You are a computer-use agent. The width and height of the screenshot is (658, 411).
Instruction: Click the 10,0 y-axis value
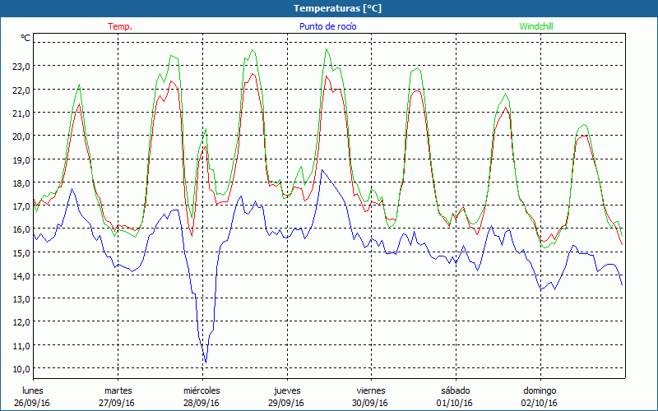coord(21,367)
